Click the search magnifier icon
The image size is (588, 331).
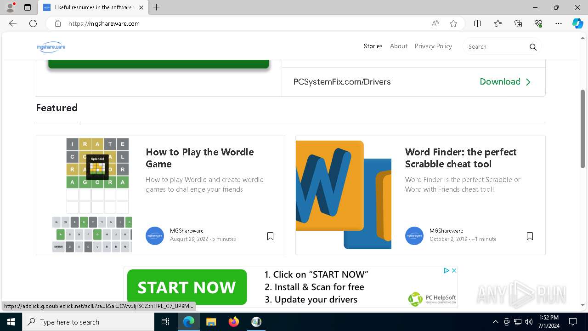(533, 47)
